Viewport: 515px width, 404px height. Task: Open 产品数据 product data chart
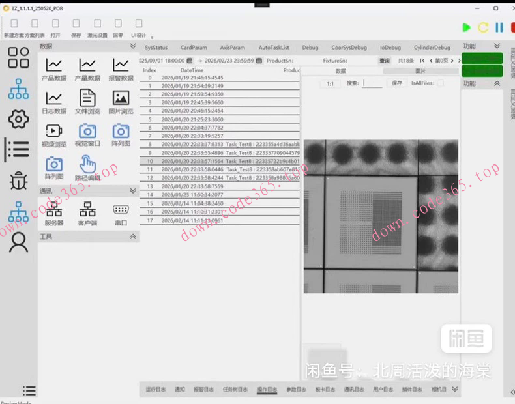(54, 69)
